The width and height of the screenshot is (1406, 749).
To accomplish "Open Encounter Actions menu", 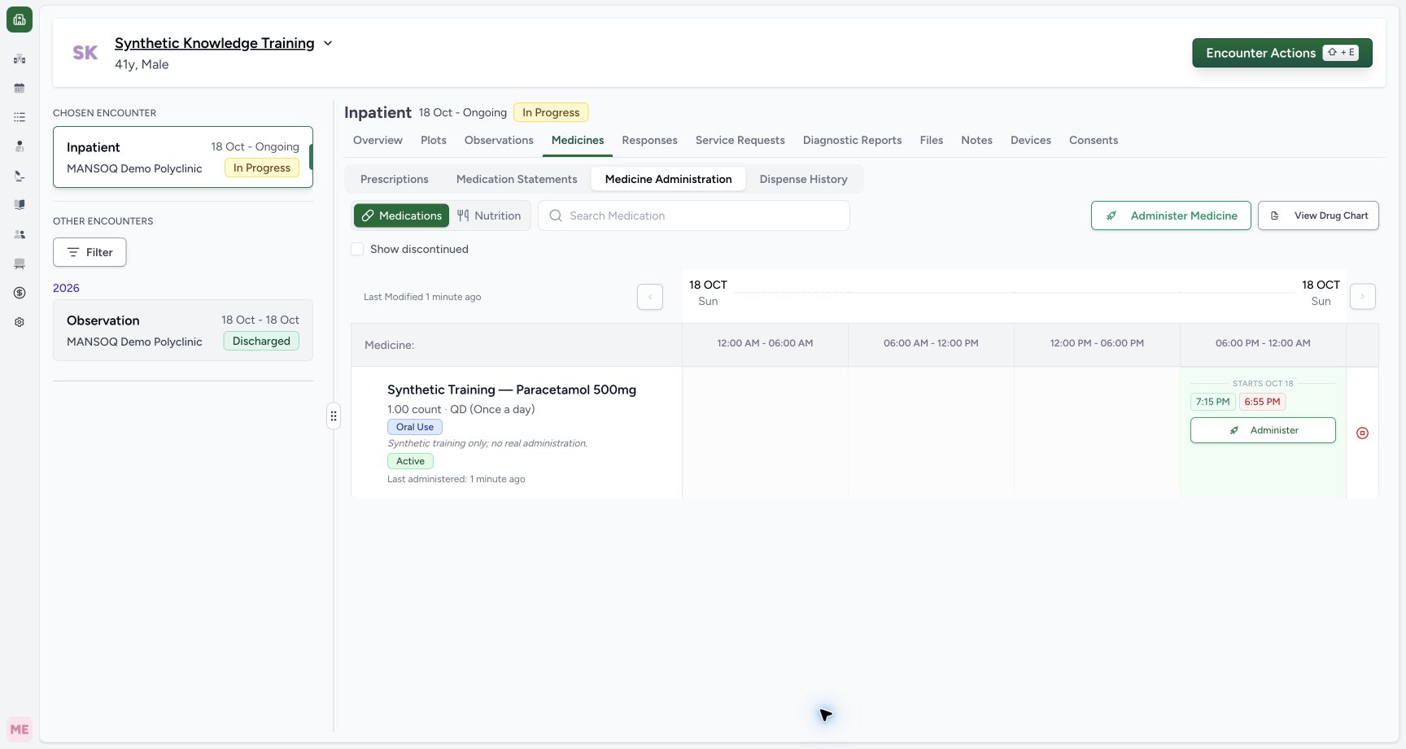I will click(x=1282, y=53).
